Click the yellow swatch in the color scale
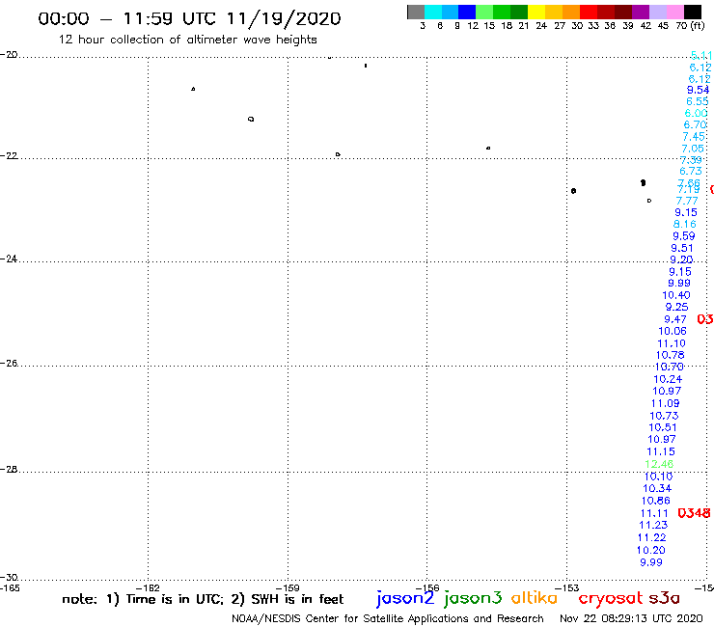This screenshot has height=627, width=714. (x=536, y=12)
